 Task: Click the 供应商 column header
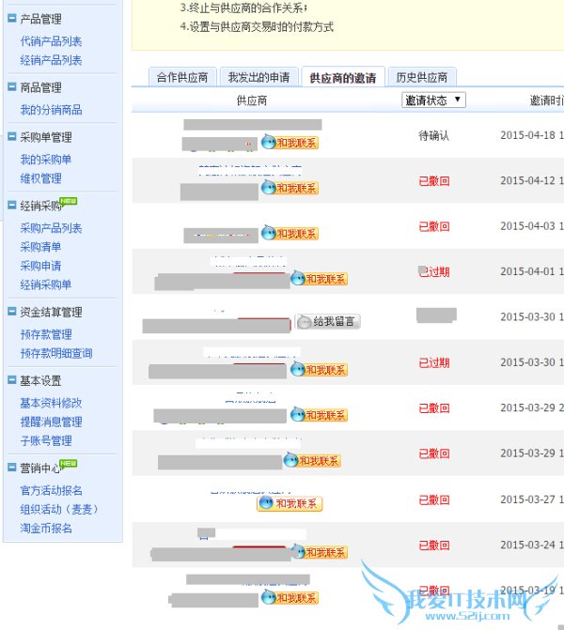click(252, 100)
